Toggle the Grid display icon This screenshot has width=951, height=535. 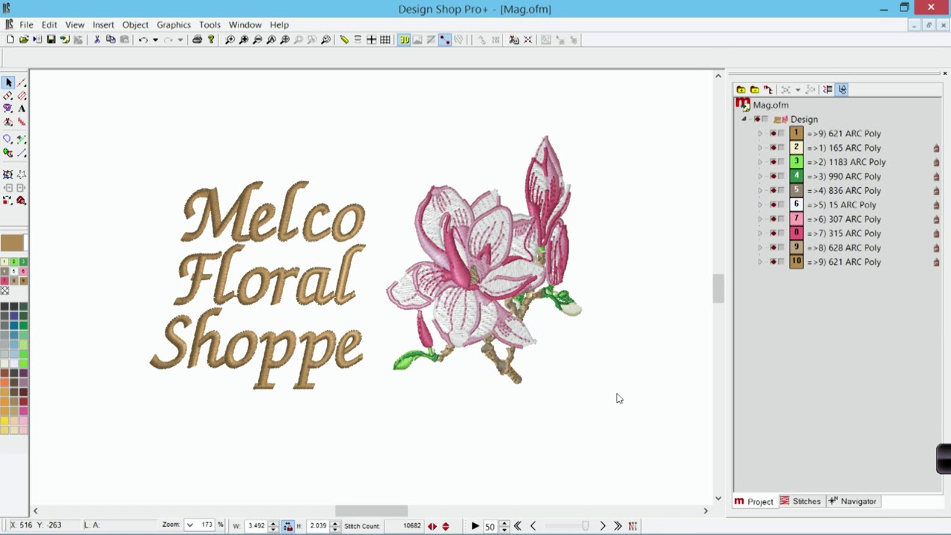[x=385, y=39]
